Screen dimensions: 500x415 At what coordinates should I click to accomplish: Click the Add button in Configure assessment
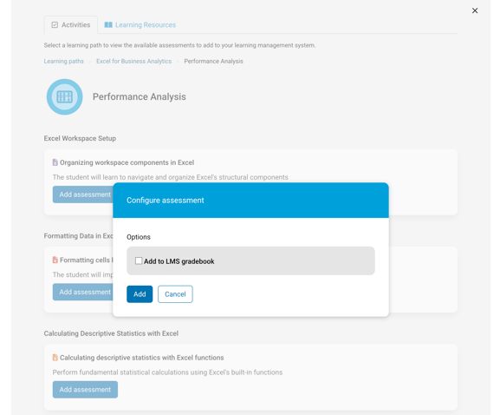(140, 294)
